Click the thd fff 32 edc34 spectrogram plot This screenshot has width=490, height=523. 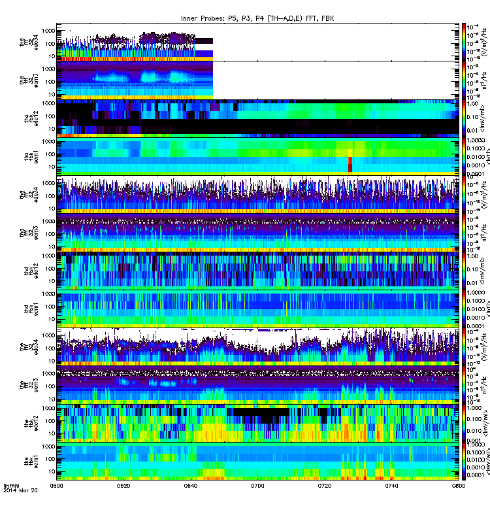(x=257, y=195)
